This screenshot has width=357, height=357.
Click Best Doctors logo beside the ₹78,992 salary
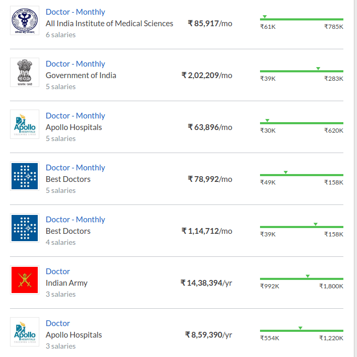(x=25, y=176)
